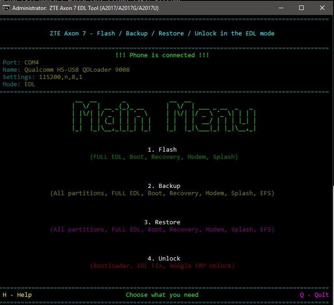The width and height of the screenshot is (334, 305).
Task: Choose menu option '4. Unlock'
Action: click(164, 259)
